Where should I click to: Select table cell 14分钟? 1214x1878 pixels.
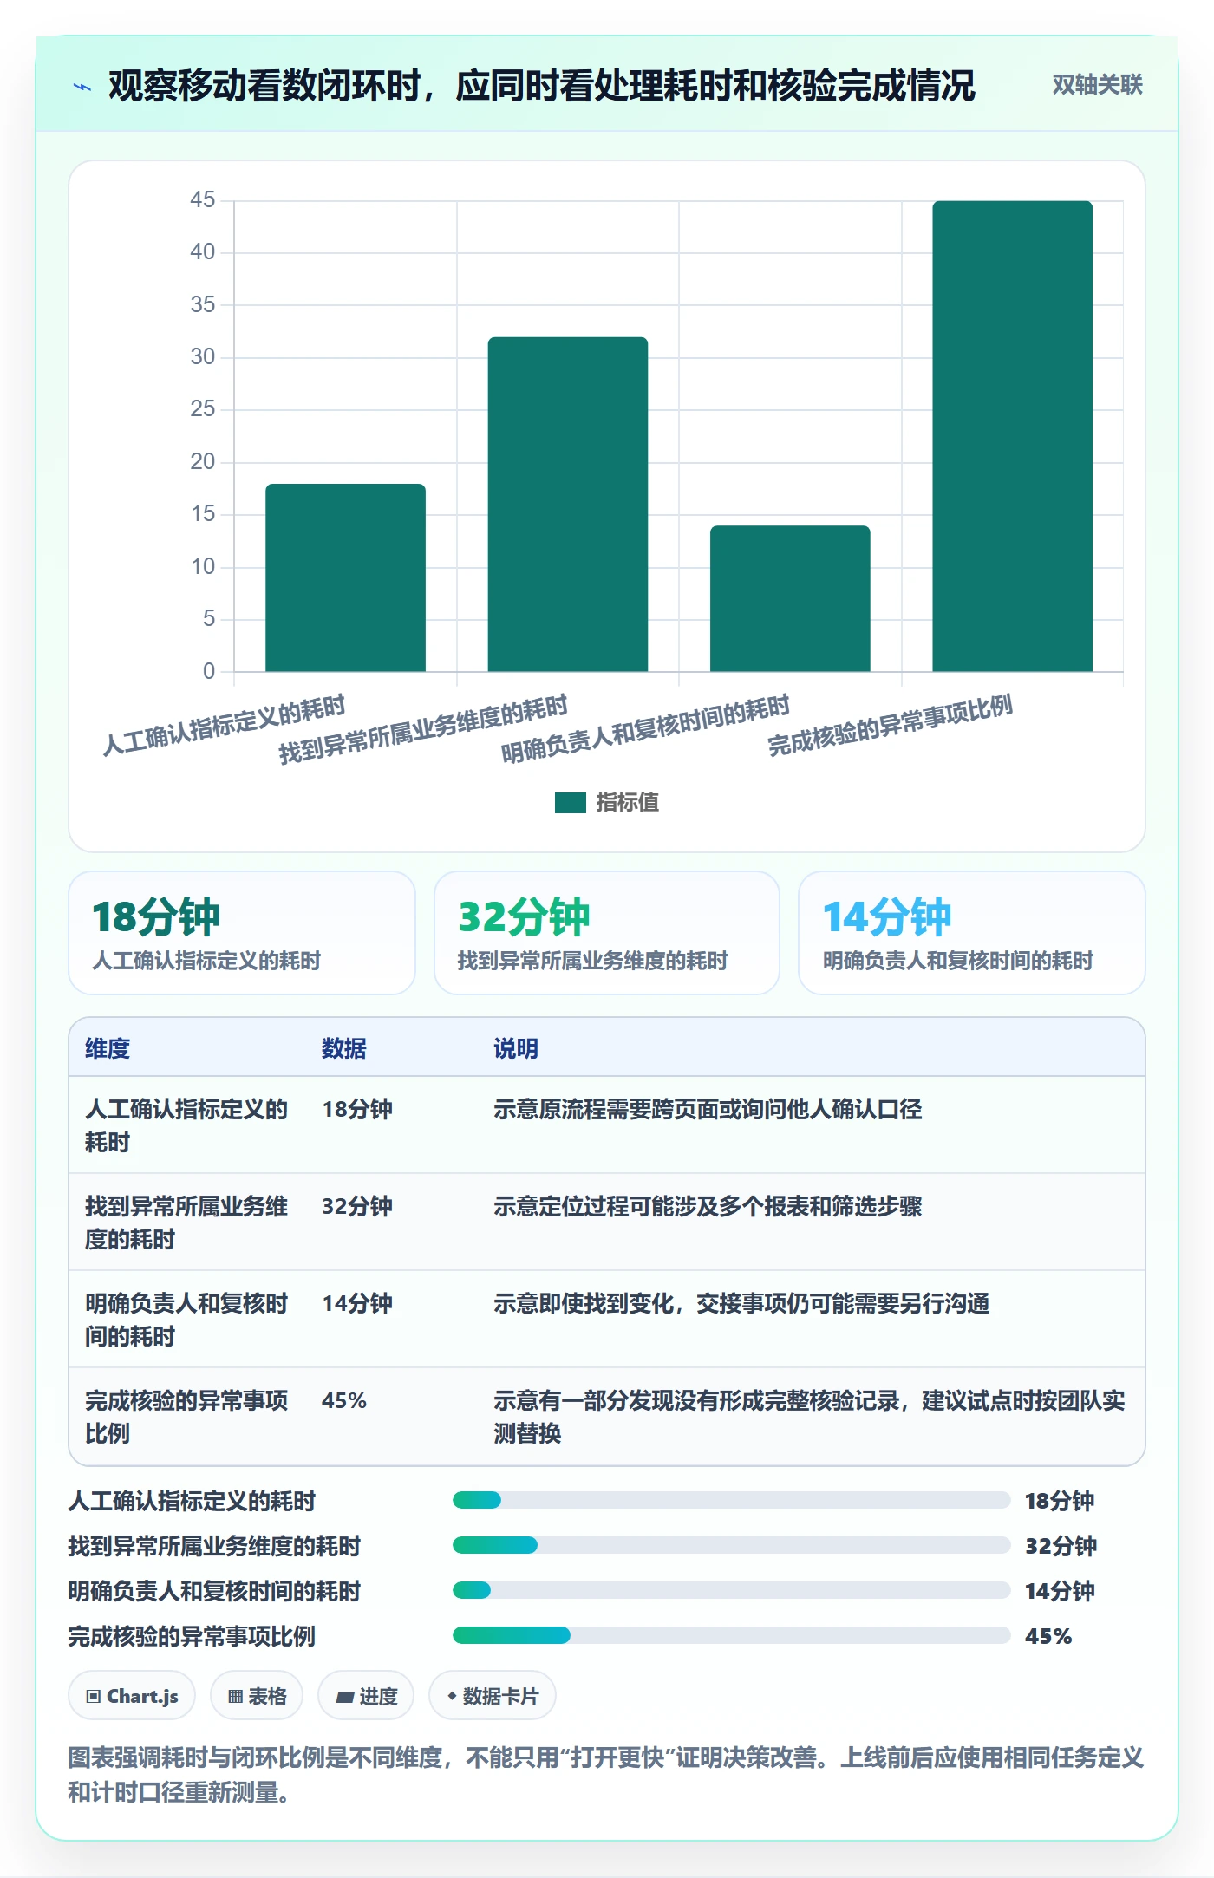point(357,1303)
